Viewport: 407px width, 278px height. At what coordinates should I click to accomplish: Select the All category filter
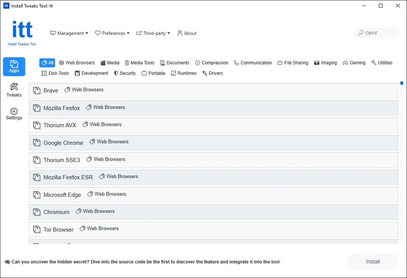tap(47, 63)
